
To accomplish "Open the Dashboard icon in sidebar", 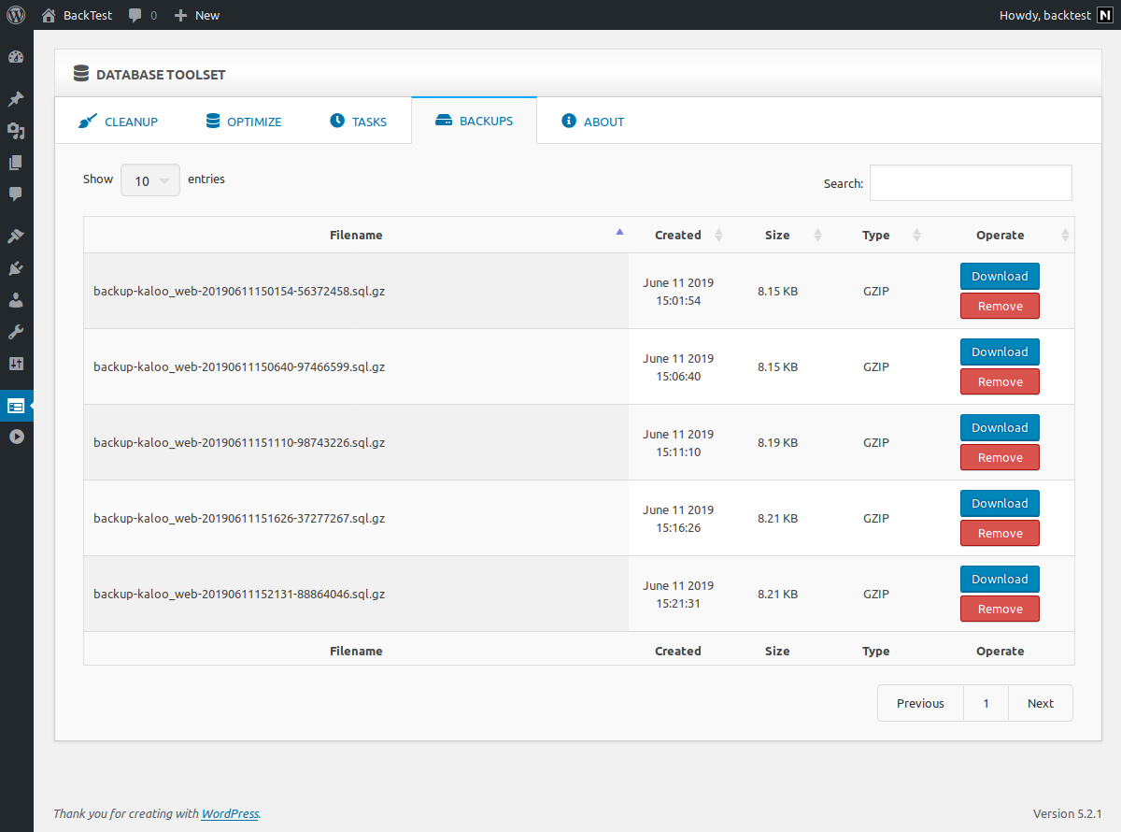I will point(16,57).
